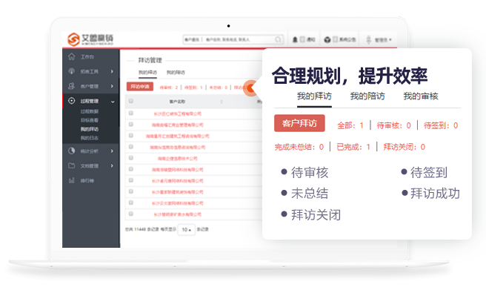Image resolution: width=486 pixels, height=296 pixels.
Task: Filter by 完成未总结: 0
Action: point(299,147)
